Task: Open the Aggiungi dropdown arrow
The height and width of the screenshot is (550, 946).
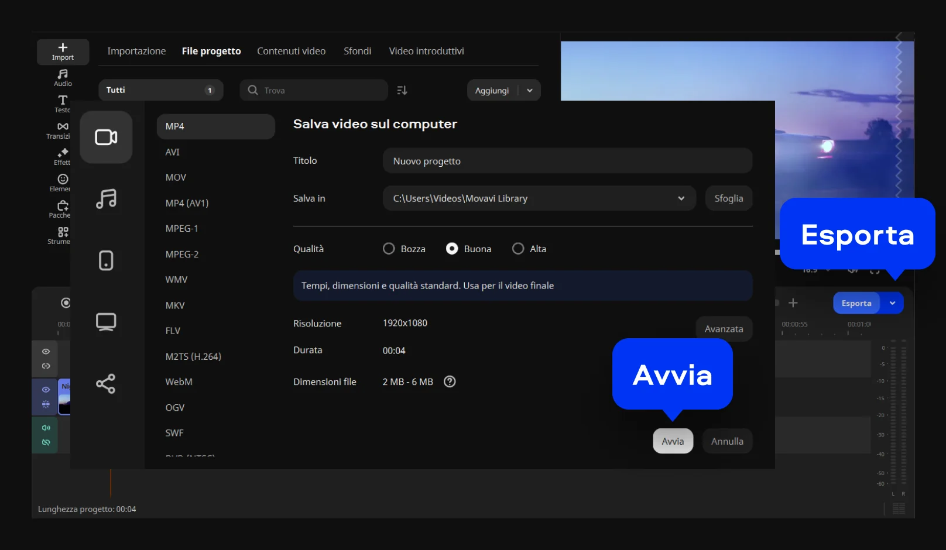Action: [530, 90]
